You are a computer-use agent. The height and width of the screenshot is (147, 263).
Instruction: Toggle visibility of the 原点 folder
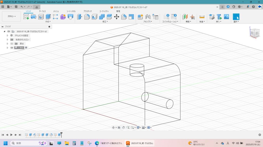12,44
